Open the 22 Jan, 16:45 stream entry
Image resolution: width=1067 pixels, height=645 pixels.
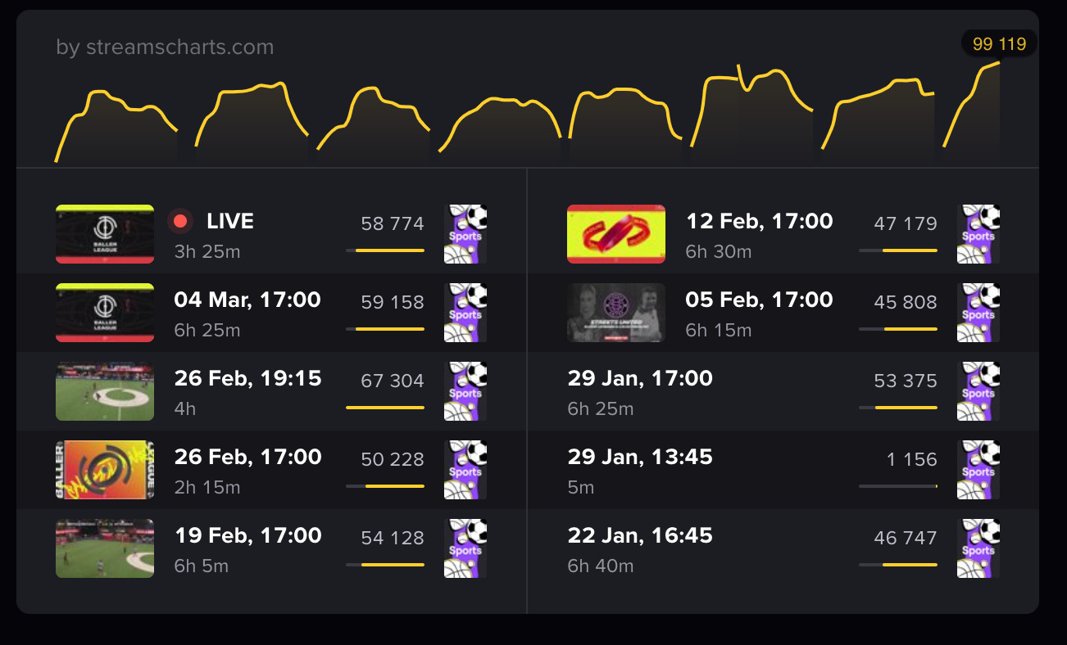[x=783, y=548]
